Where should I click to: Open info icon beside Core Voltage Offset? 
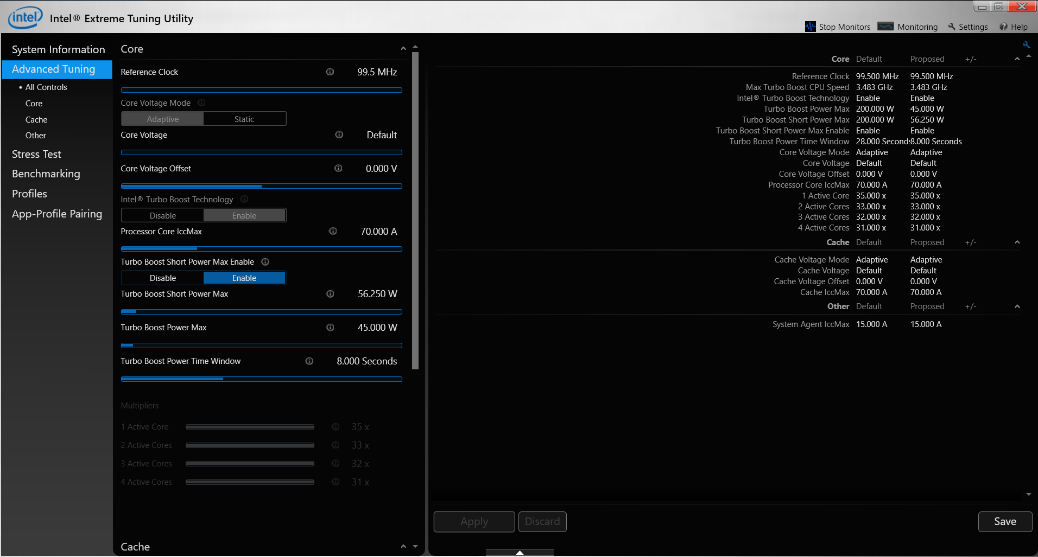(338, 169)
